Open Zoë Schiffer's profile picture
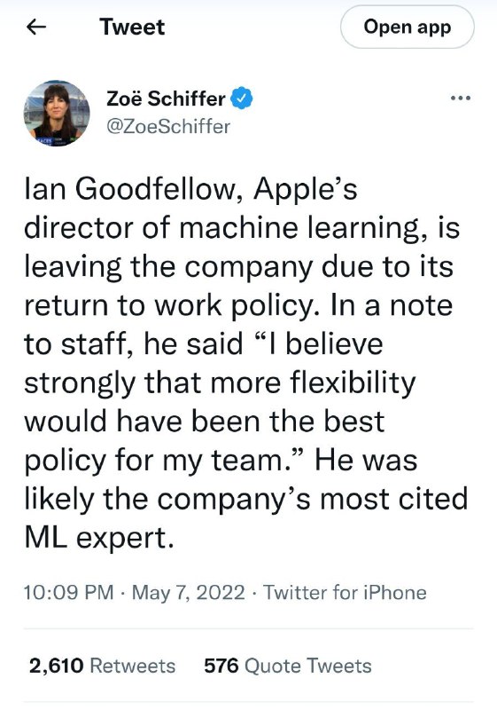497x710 pixels. point(57,114)
